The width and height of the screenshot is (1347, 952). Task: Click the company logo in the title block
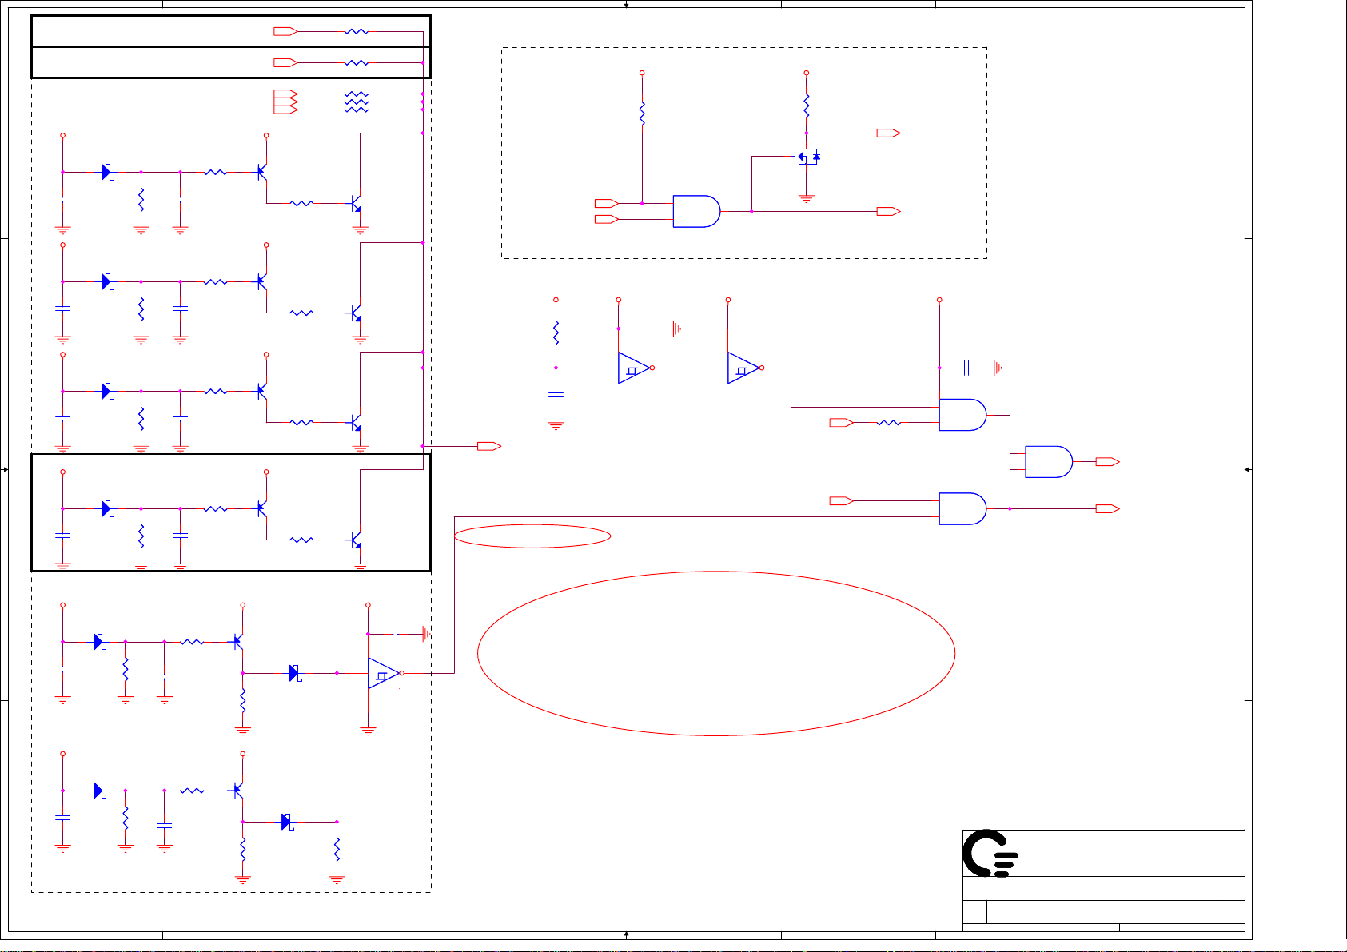[x=990, y=854]
